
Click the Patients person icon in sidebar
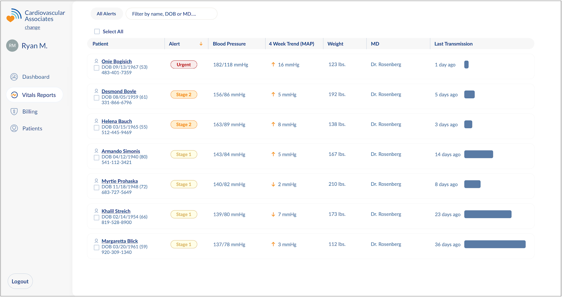pyautogui.click(x=14, y=128)
